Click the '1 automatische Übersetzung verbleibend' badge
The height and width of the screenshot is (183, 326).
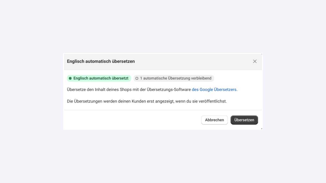click(x=174, y=78)
